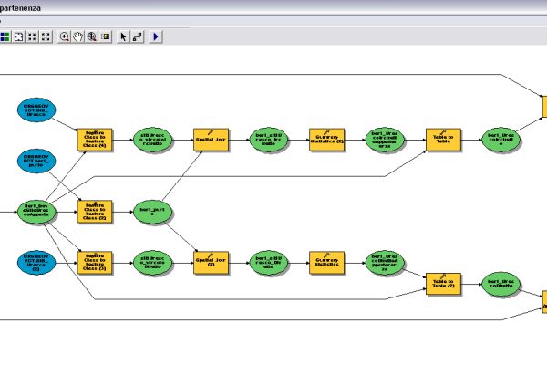Enable the Add Connection tool
The image size is (547, 365).
[x=137, y=36]
